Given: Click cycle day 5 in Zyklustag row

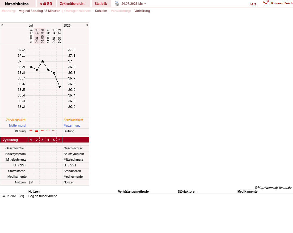Looking at the screenshot, I should 54,140.
